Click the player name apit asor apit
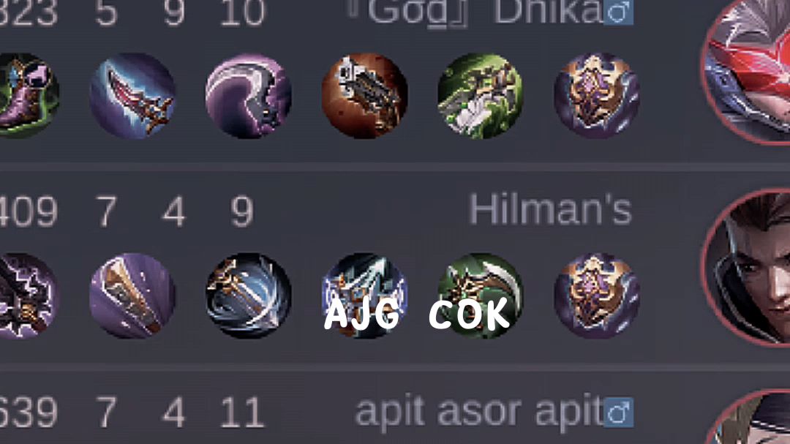The height and width of the screenshot is (444, 790). (x=479, y=414)
